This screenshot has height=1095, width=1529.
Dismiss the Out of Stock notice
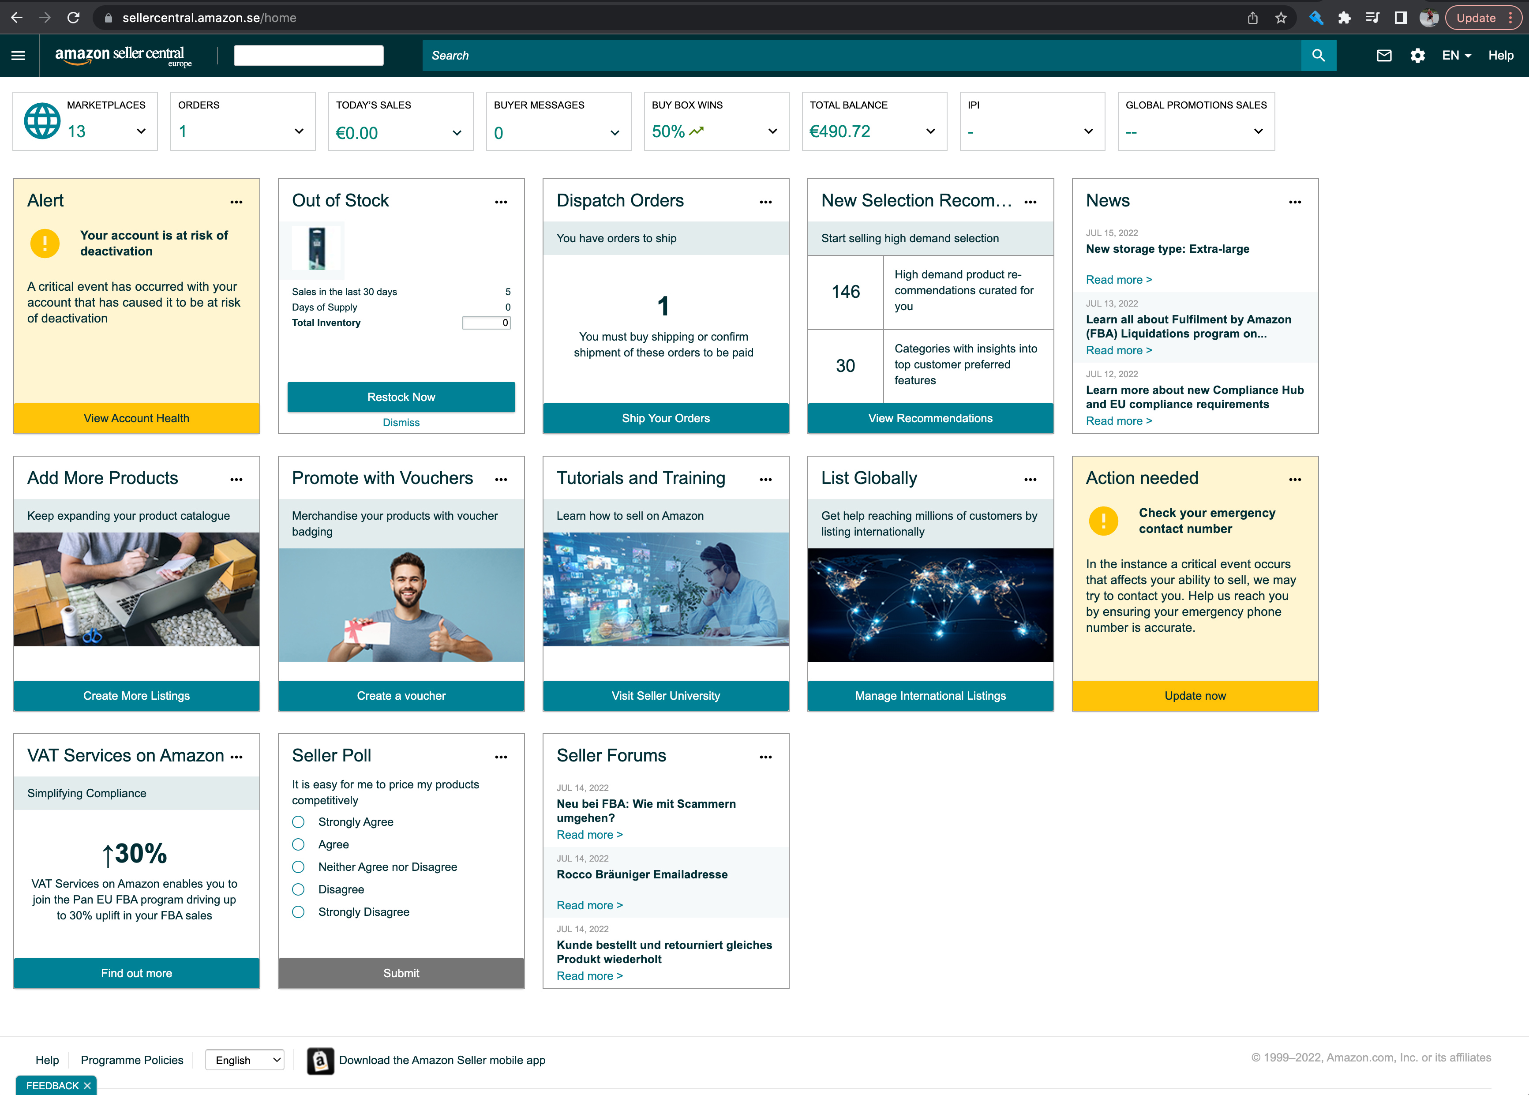click(401, 422)
